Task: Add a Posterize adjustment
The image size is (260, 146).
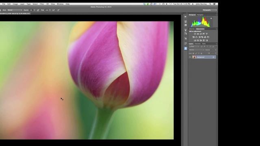Action: point(198,41)
